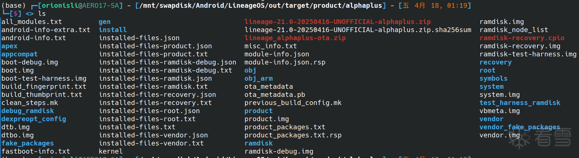Click the red ramdisk-recovery.cpio file name
The width and height of the screenshot is (579, 158).
click(522, 38)
